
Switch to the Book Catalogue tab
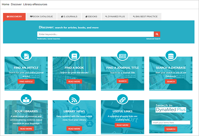(x=42, y=17)
